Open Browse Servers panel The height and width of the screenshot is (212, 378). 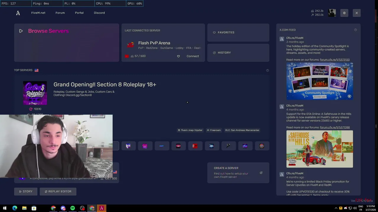point(66,43)
